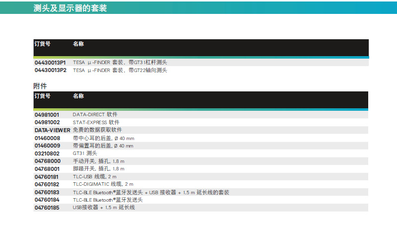This screenshot has width=397, height=229.
Task: Click TLC-USB 线缆 2 m entry
Action: [x=95, y=176]
